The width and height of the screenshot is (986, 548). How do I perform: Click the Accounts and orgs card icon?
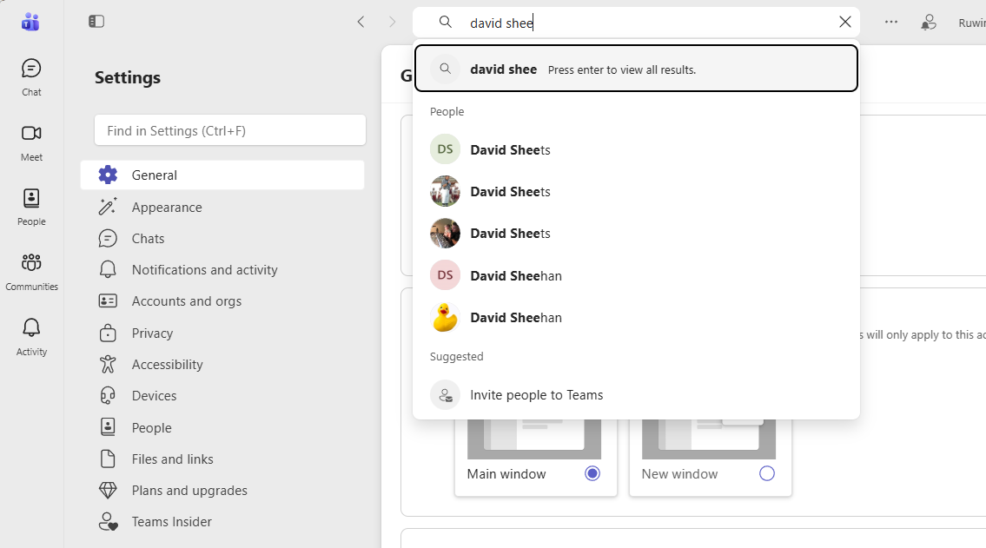[109, 301]
